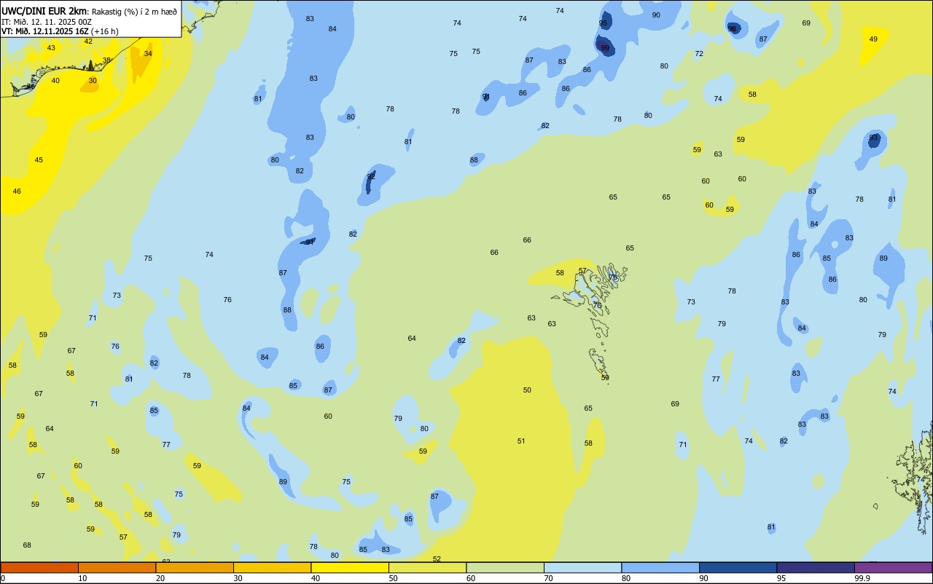The image size is (933, 584).
Task: Click the purple legend swatch above 99.9
Action: [893, 567]
